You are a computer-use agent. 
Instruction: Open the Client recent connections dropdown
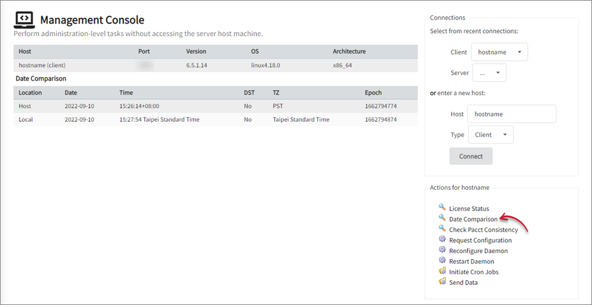tap(499, 52)
